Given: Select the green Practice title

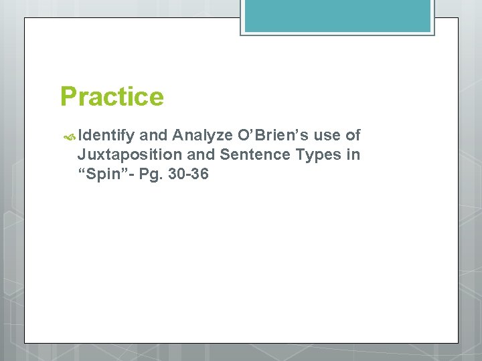Looking at the screenshot, I should (112, 97).
